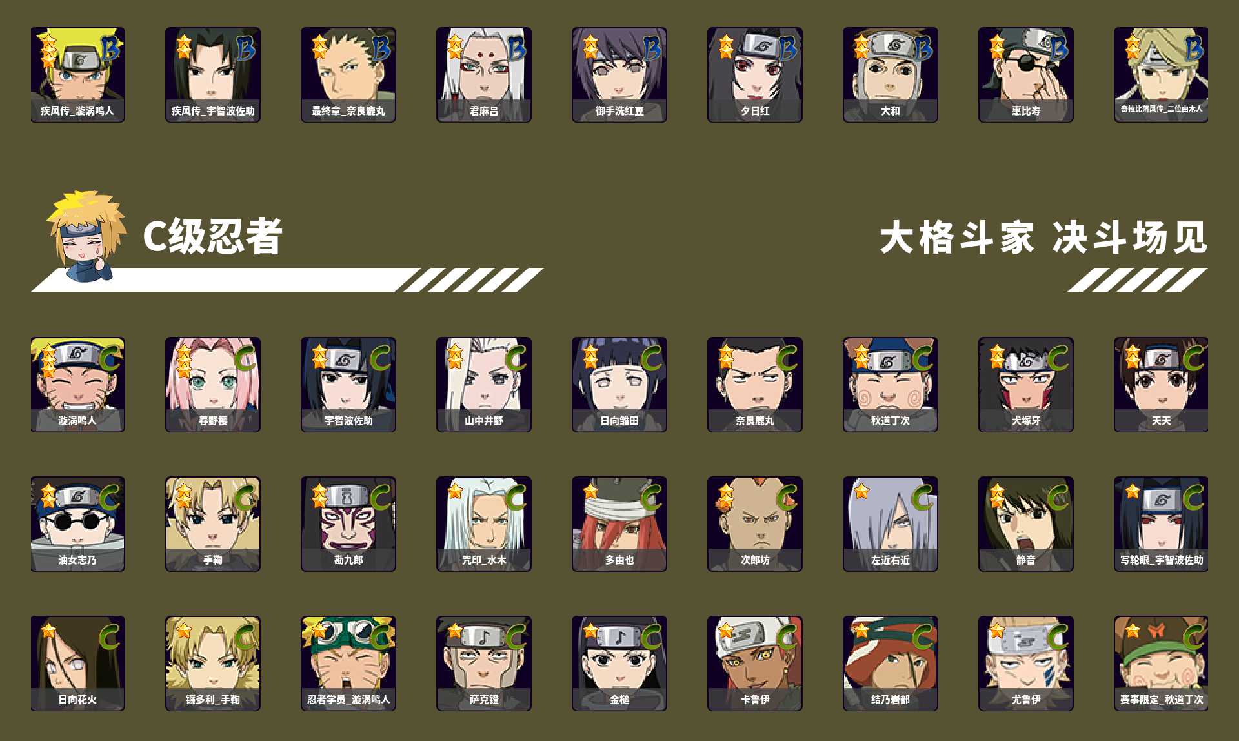The image size is (1239, 741).
Task: Pick the 忍者学员_漩涡鸣人 goggles avatar
Action: point(348,664)
